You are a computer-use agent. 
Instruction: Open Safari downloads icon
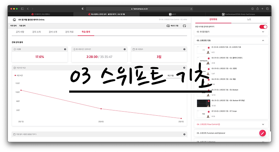click(252, 9)
